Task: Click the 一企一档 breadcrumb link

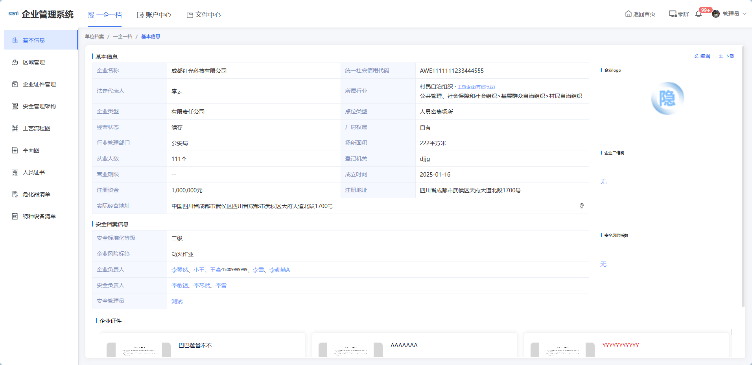Action: coord(122,37)
